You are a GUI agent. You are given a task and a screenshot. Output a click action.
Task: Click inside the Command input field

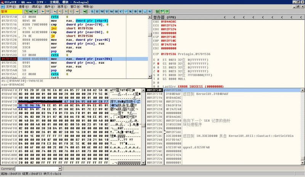click(x=37, y=169)
